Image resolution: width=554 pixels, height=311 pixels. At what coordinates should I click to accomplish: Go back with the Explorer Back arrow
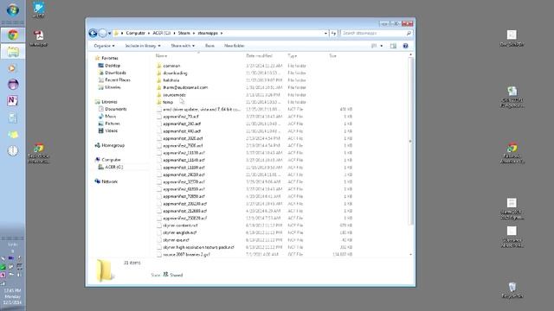pyautogui.click(x=93, y=33)
